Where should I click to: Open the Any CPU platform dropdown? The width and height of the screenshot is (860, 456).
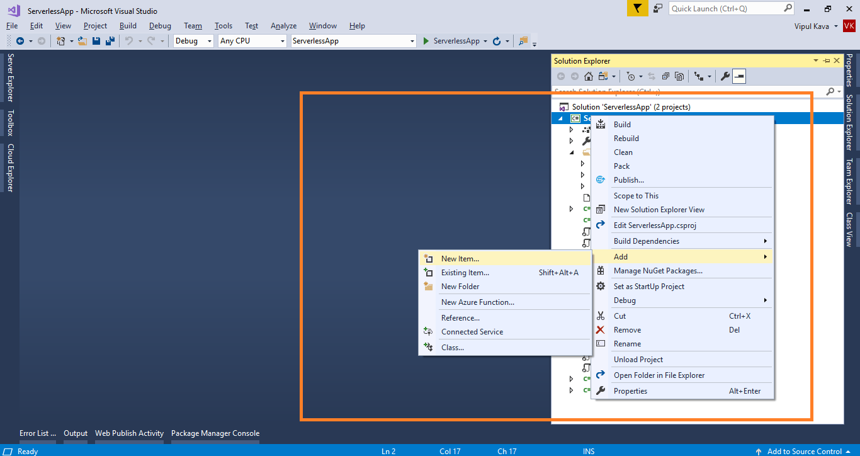point(252,41)
